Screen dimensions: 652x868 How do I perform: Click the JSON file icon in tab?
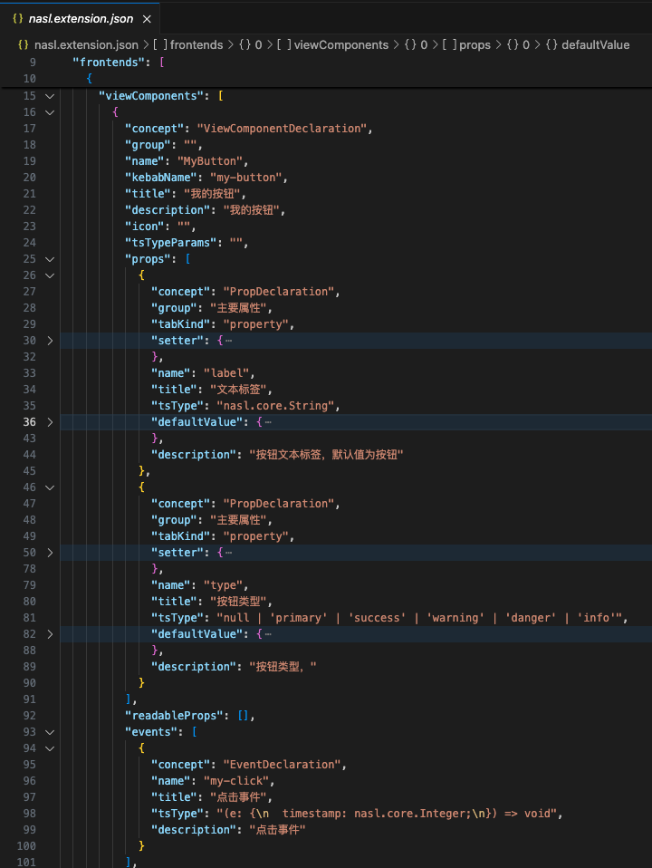point(18,18)
